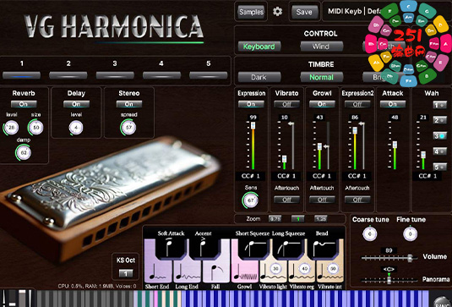
Task: Toggle Expression On switch
Action: (251, 104)
